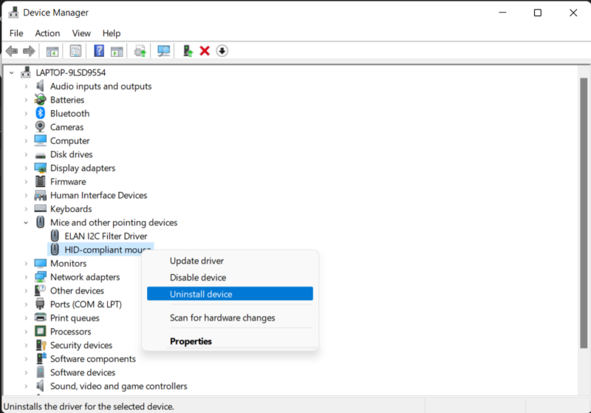Minimize the Device Manager window
The height and width of the screenshot is (413, 591).
502,13
